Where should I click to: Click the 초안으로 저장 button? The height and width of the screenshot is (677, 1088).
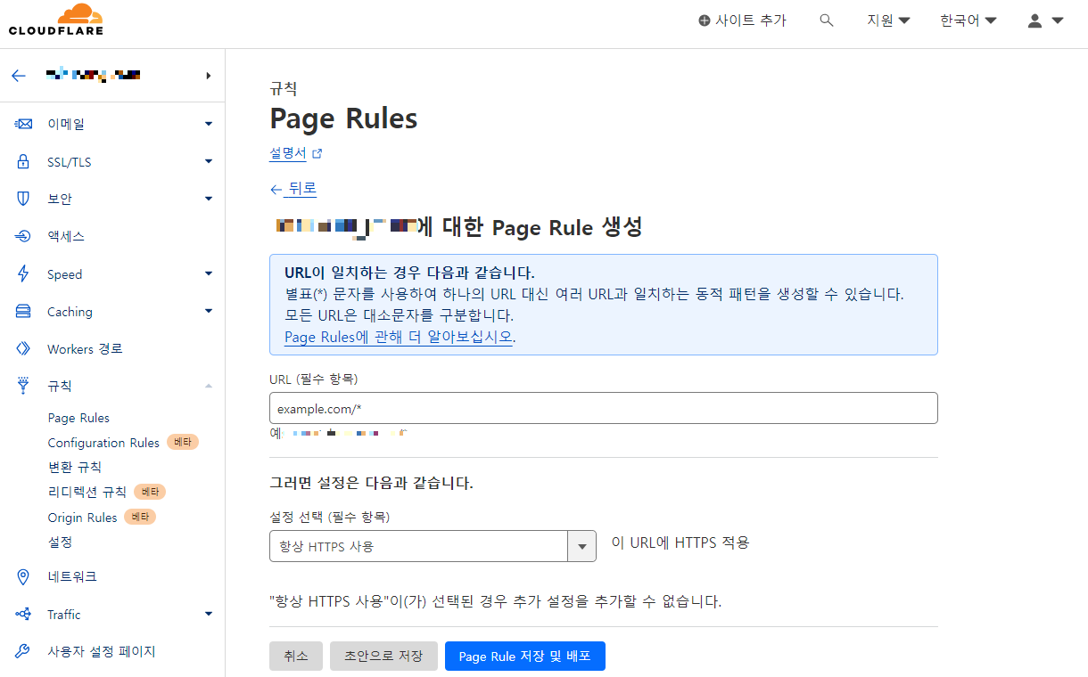[383, 657]
